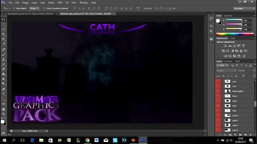Select the Paint Bucket tool

(4, 74)
